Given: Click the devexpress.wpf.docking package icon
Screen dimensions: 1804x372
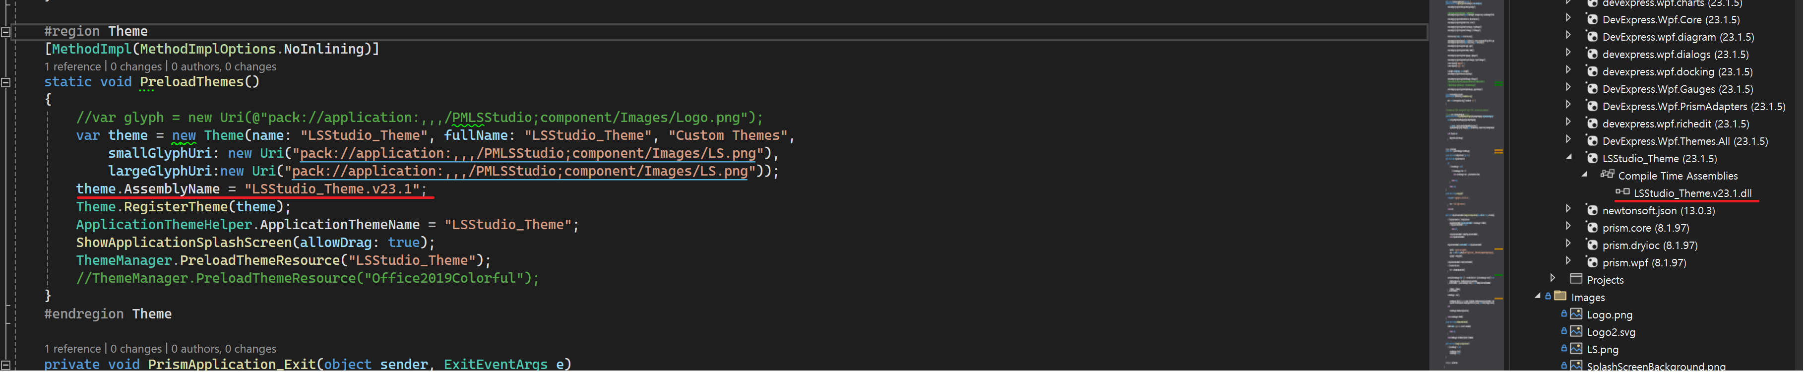Looking at the screenshot, I should coord(1592,71).
